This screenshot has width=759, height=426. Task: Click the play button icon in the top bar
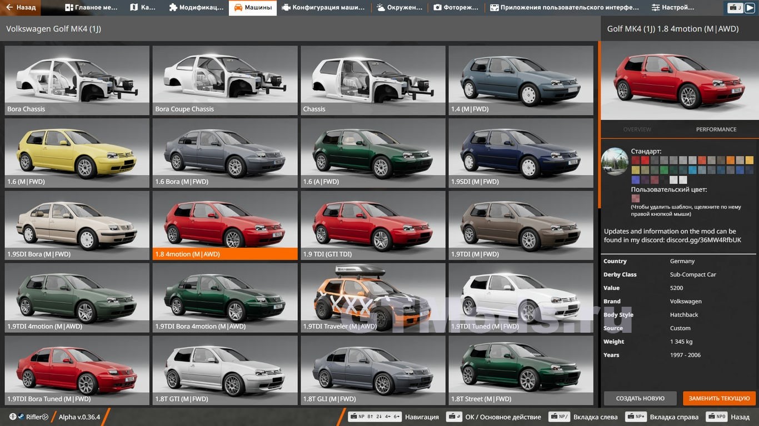(750, 7)
